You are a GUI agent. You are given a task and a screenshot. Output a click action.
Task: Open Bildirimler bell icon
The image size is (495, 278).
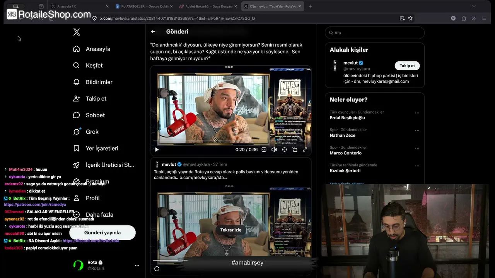click(x=77, y=82)
